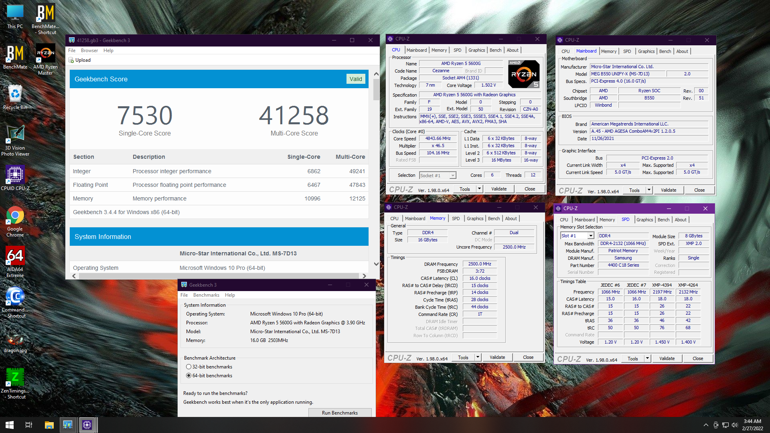Click the Geekbench vertical scrollbar up arrow
The width and height of the screenshot is (770, 433).
pos(376,74)
